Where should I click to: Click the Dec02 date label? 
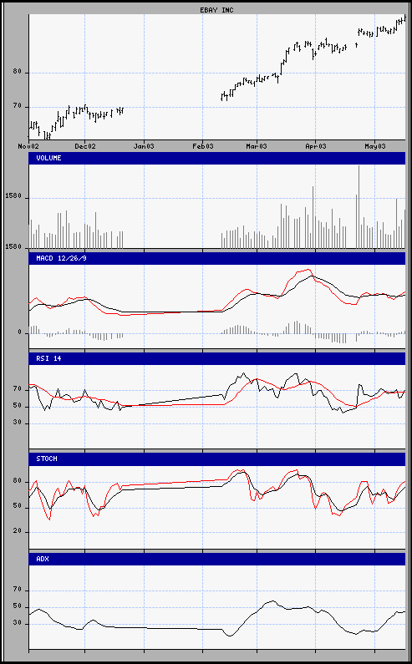pyautogui.click(x=84, y=146)
